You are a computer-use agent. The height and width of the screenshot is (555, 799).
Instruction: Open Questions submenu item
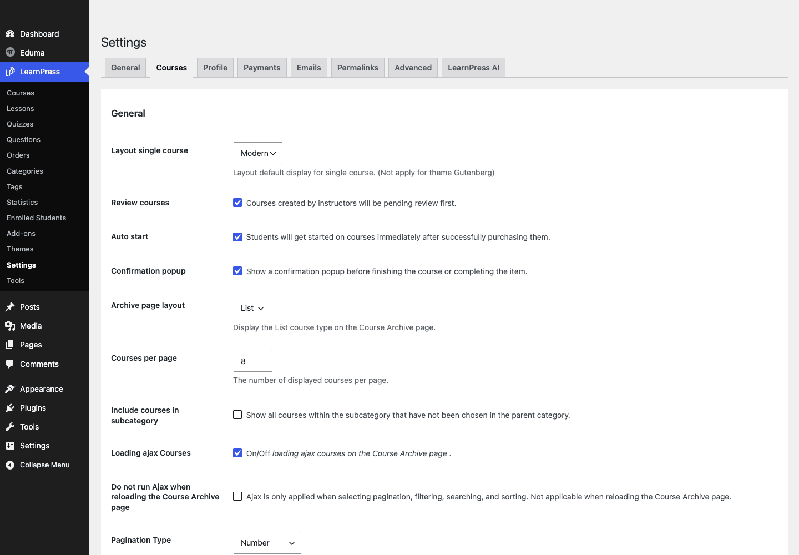[44, 139]
